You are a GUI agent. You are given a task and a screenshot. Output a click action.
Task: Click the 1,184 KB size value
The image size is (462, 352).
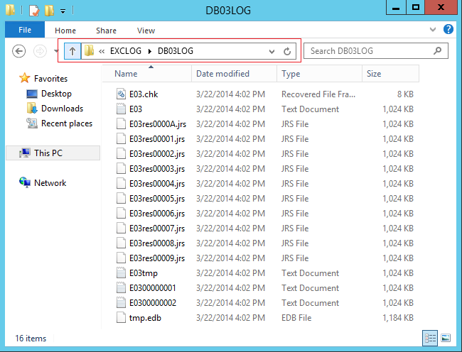tap(398, 318)
